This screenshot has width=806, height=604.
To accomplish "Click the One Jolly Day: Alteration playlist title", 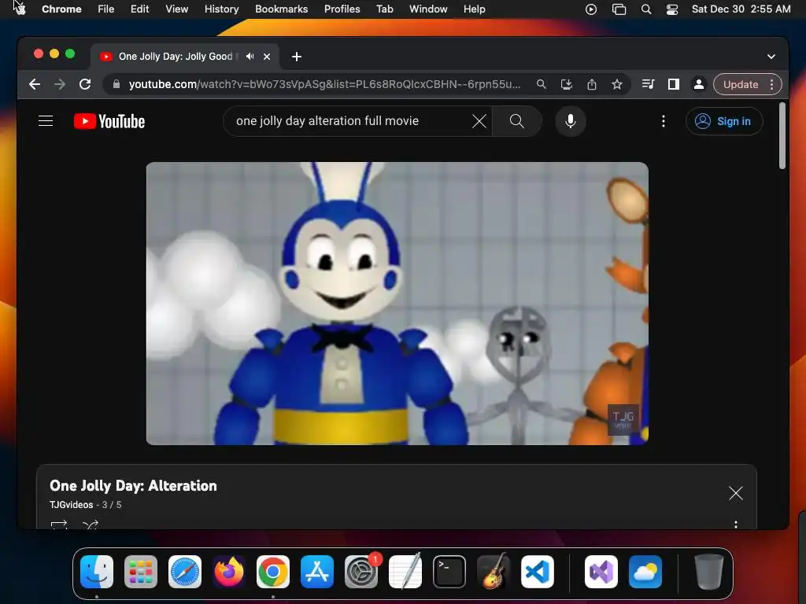I will (133, 486).
